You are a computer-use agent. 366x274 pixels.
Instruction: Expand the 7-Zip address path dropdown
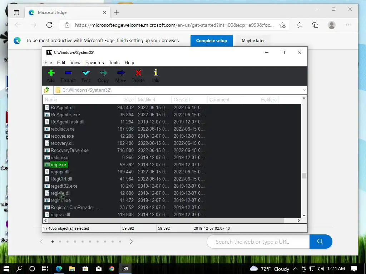click(x=305, y=90)
